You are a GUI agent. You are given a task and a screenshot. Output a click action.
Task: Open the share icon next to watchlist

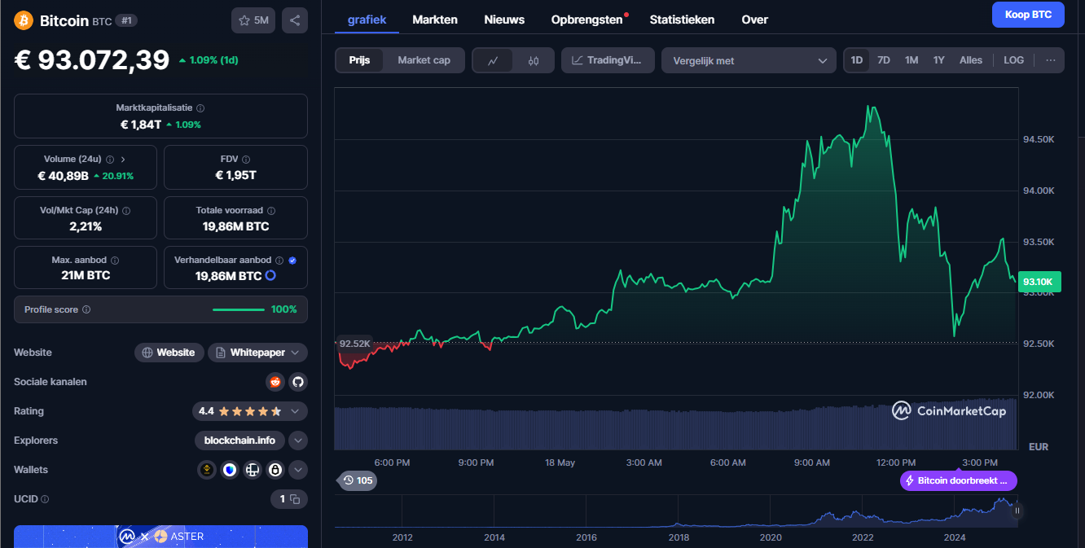pyautogui.click(x=295, y=20)
